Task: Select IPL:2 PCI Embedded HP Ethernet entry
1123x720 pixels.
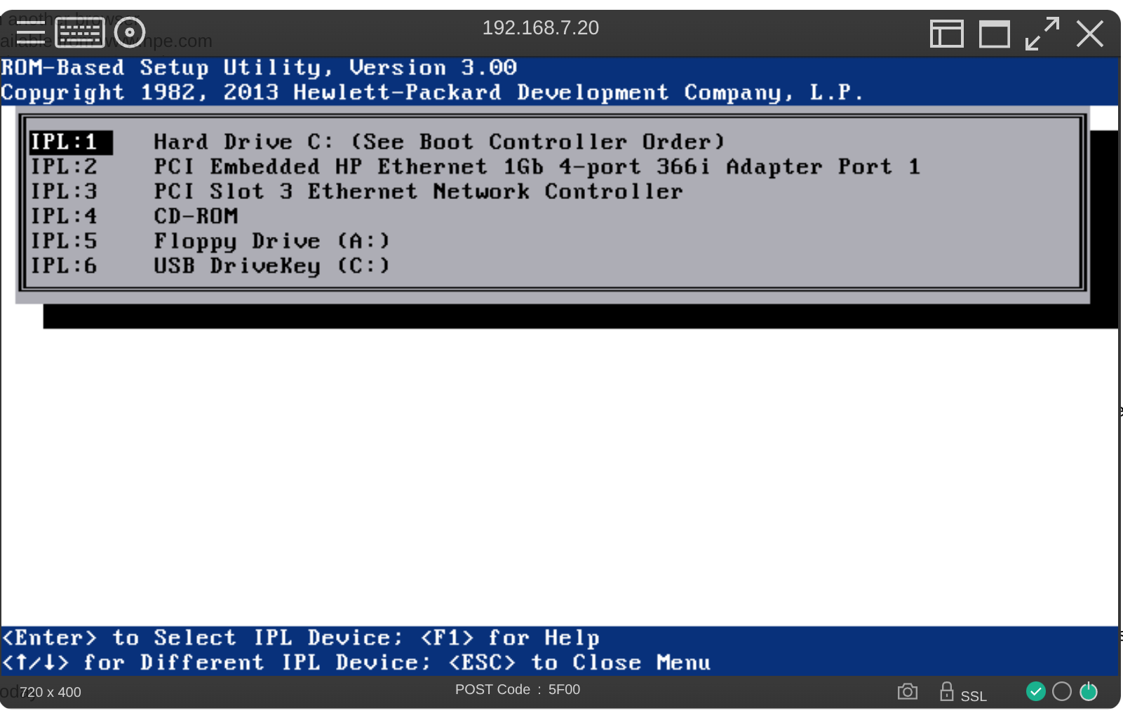Action: tap(475, 167)
